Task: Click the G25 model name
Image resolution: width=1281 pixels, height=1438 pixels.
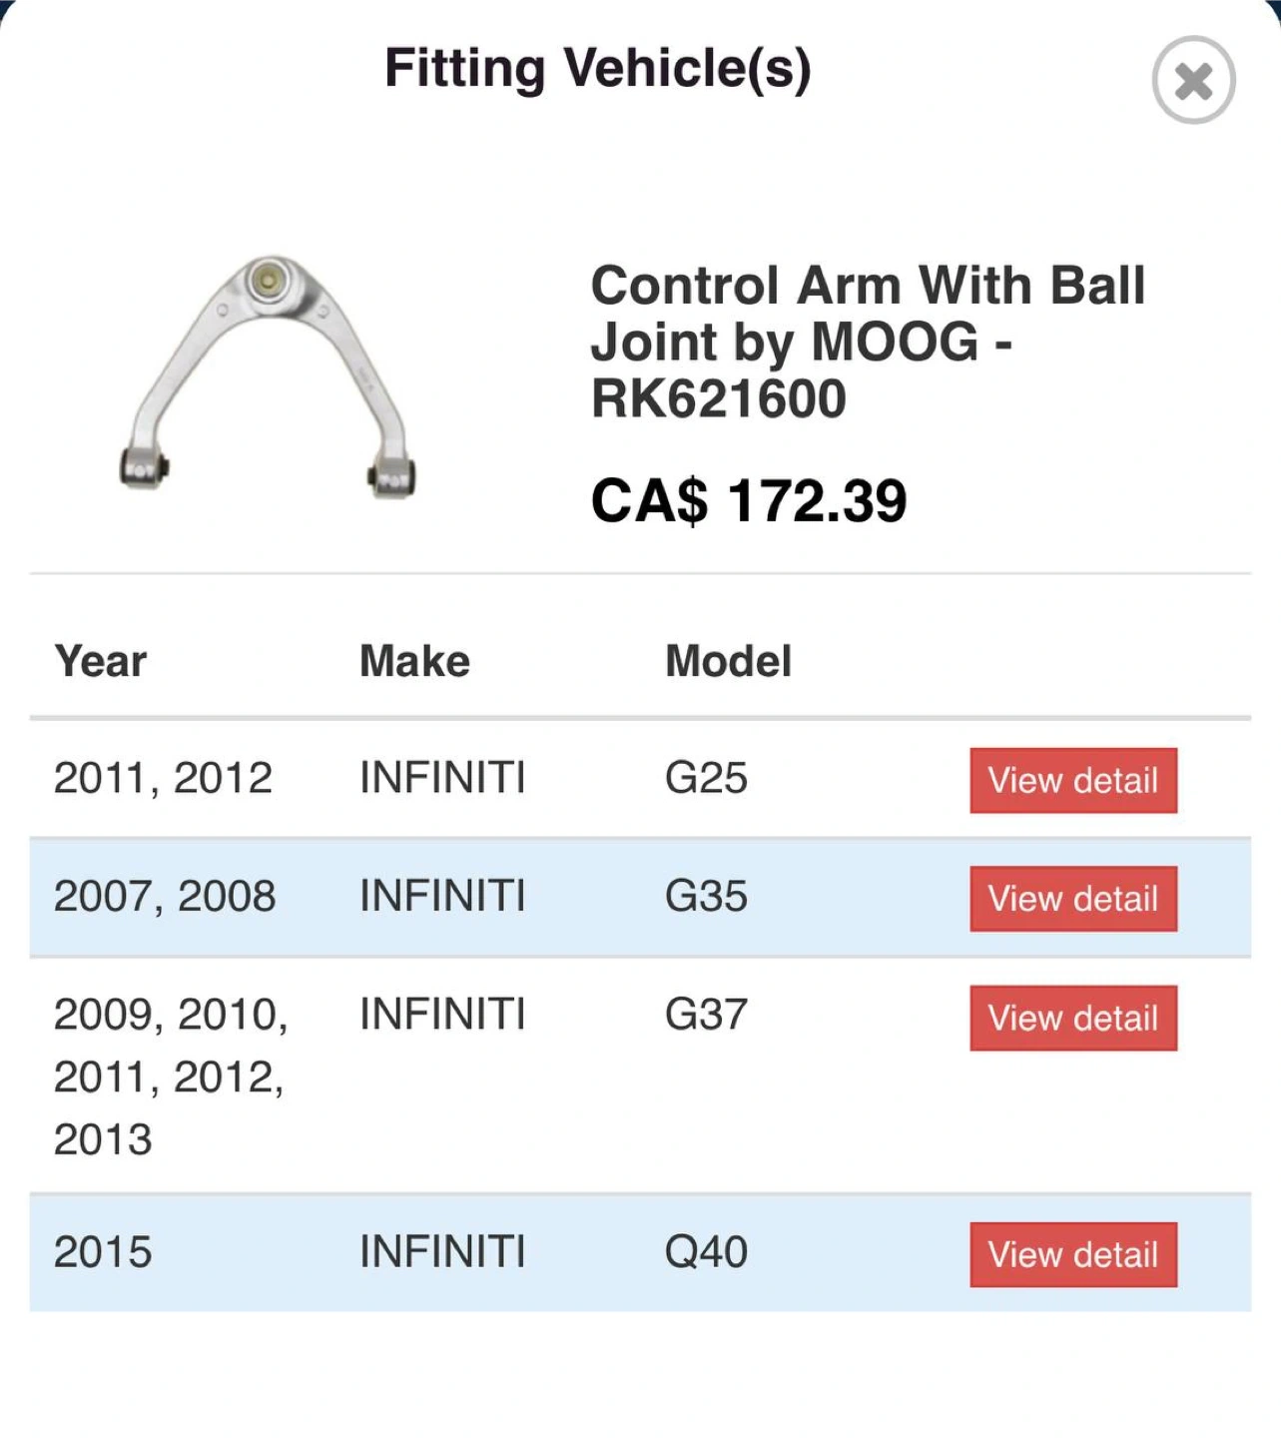Action: 706,778
